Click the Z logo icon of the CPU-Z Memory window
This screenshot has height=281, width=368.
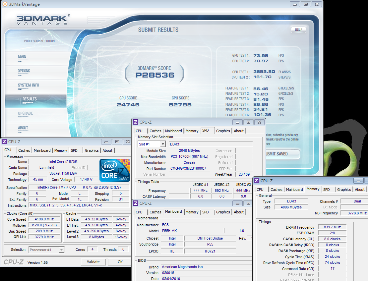(x=257, y=181)
